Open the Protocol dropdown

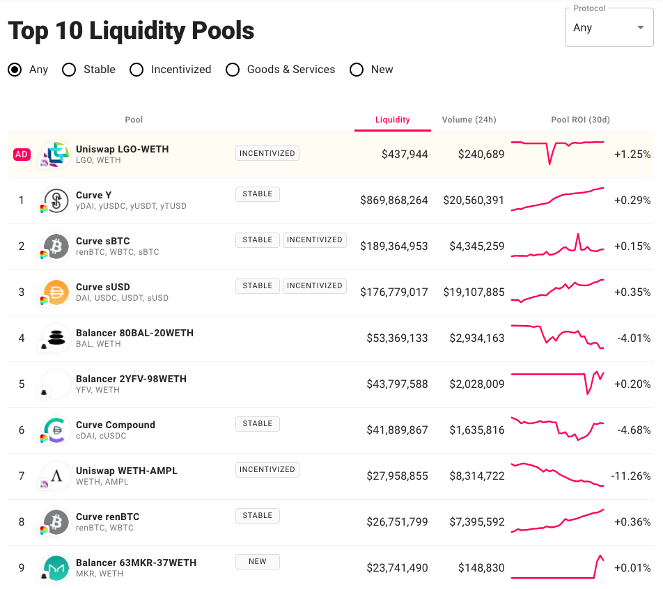(x=609, y=27)
